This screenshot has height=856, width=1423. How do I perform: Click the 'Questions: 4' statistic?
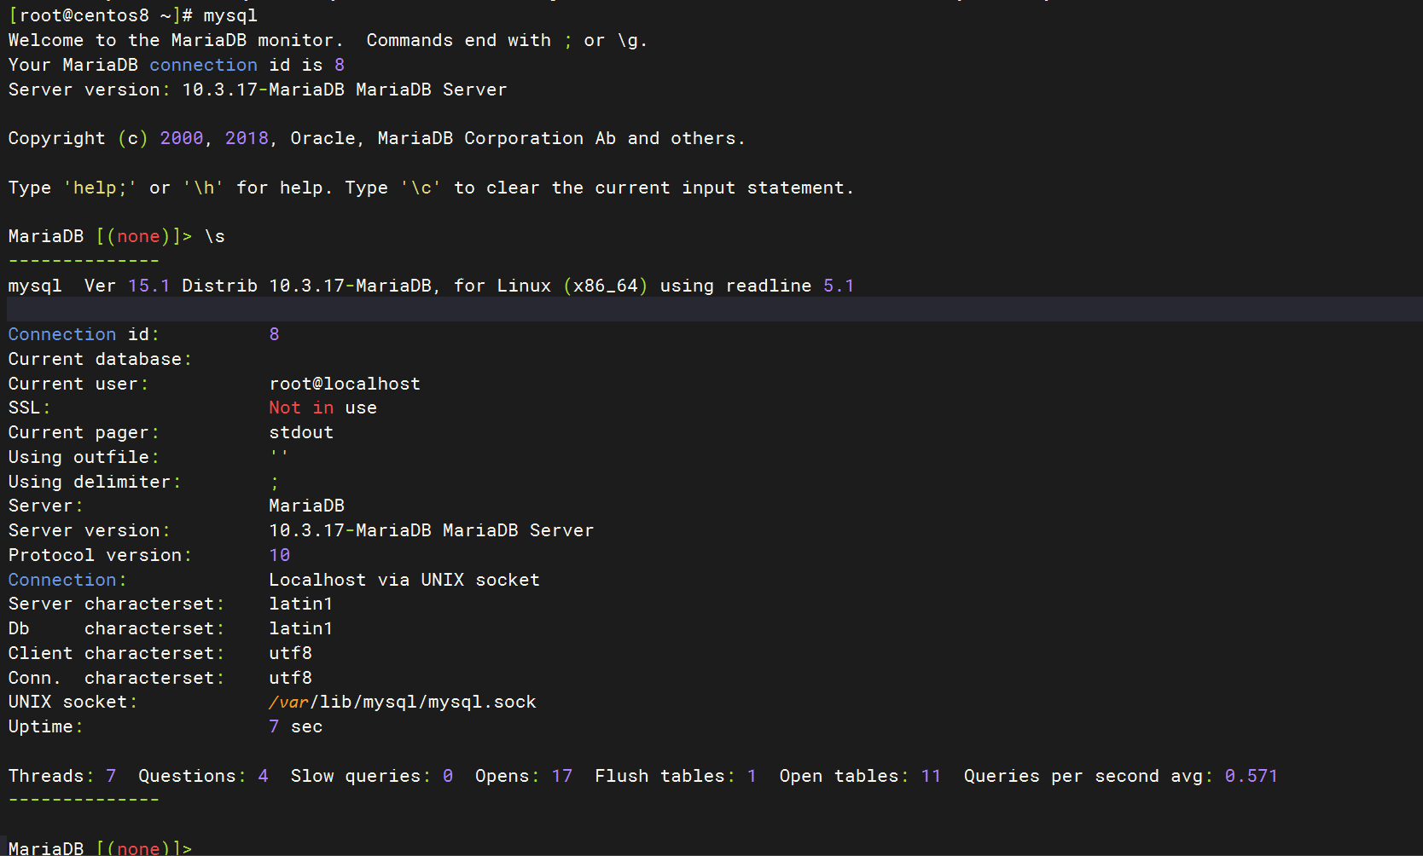[x=203, y=776]
